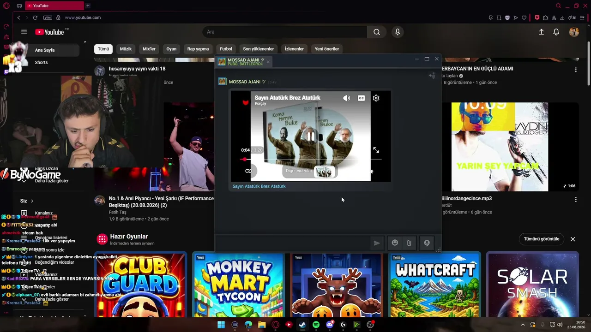The image size is (591, 332).
Task: Reload the page in the browser
Action: 35,18
